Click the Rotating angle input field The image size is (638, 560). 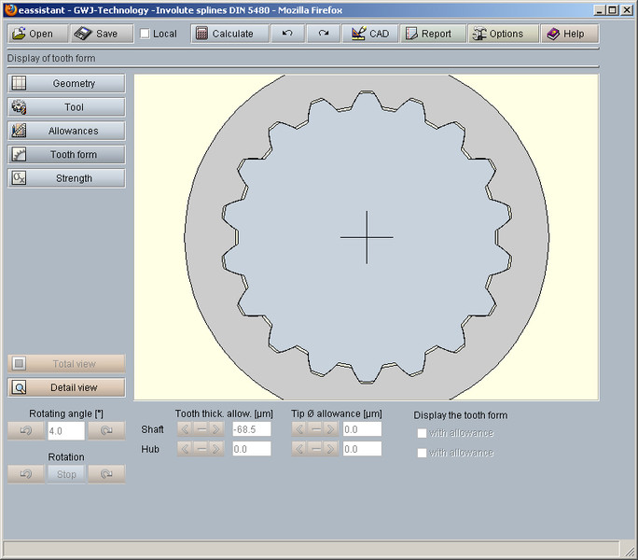[65, 431]
